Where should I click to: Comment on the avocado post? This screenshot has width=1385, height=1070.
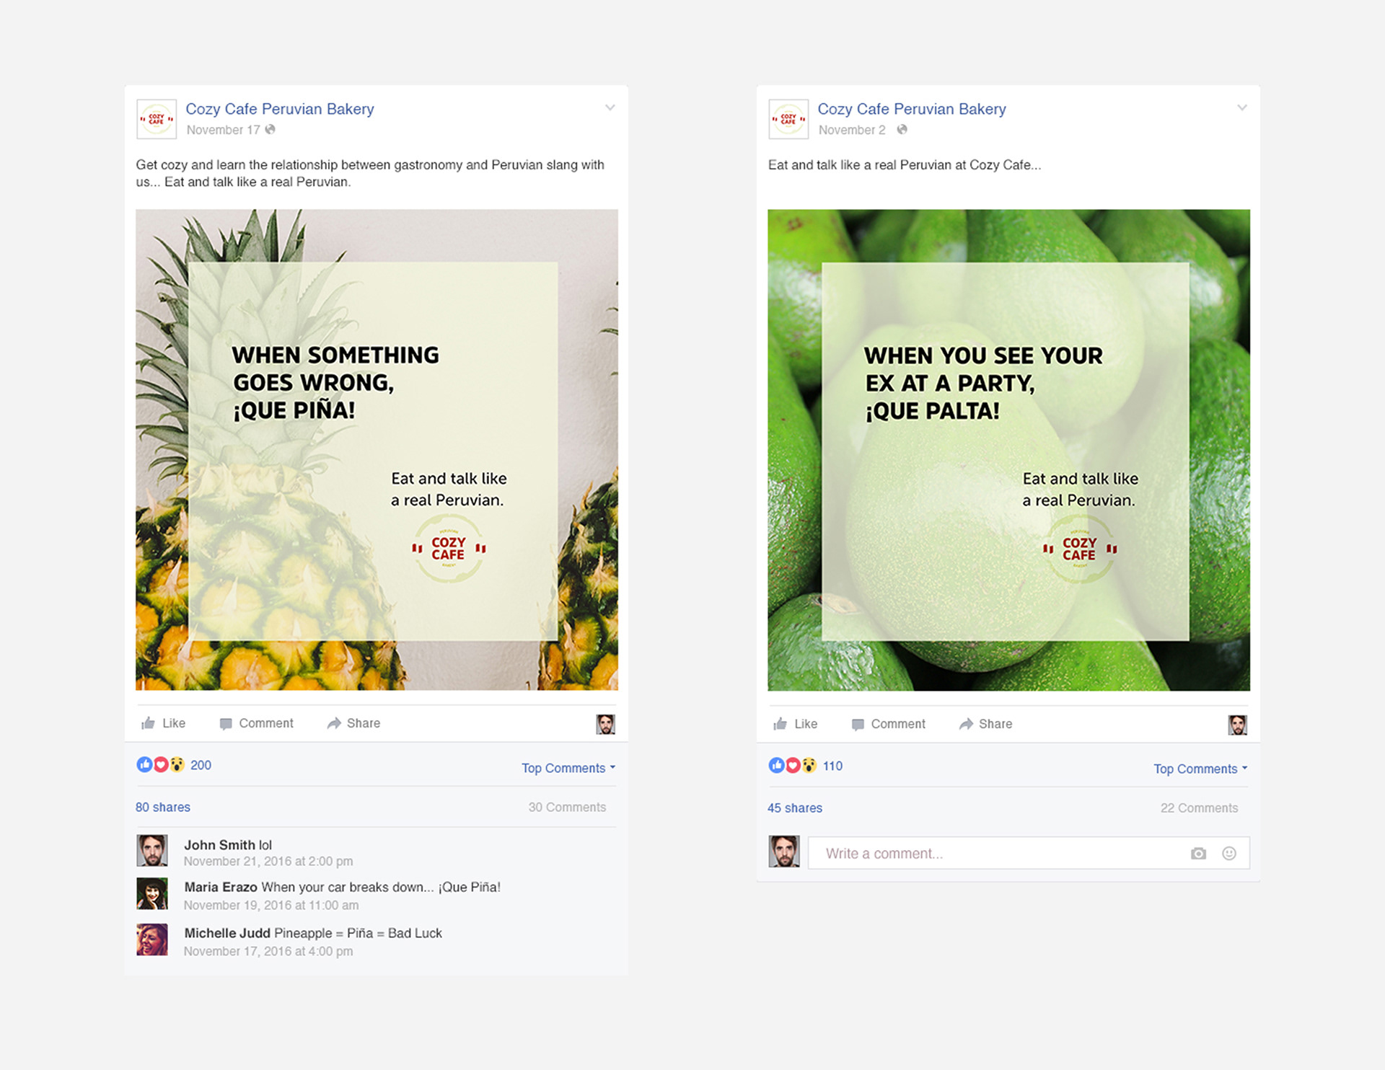[888, 724]
